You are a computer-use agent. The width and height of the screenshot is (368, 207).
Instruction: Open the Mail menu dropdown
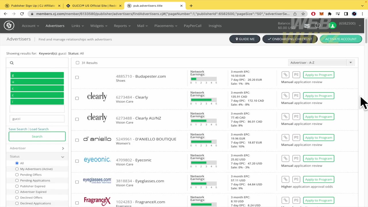(x=142, y=26)
